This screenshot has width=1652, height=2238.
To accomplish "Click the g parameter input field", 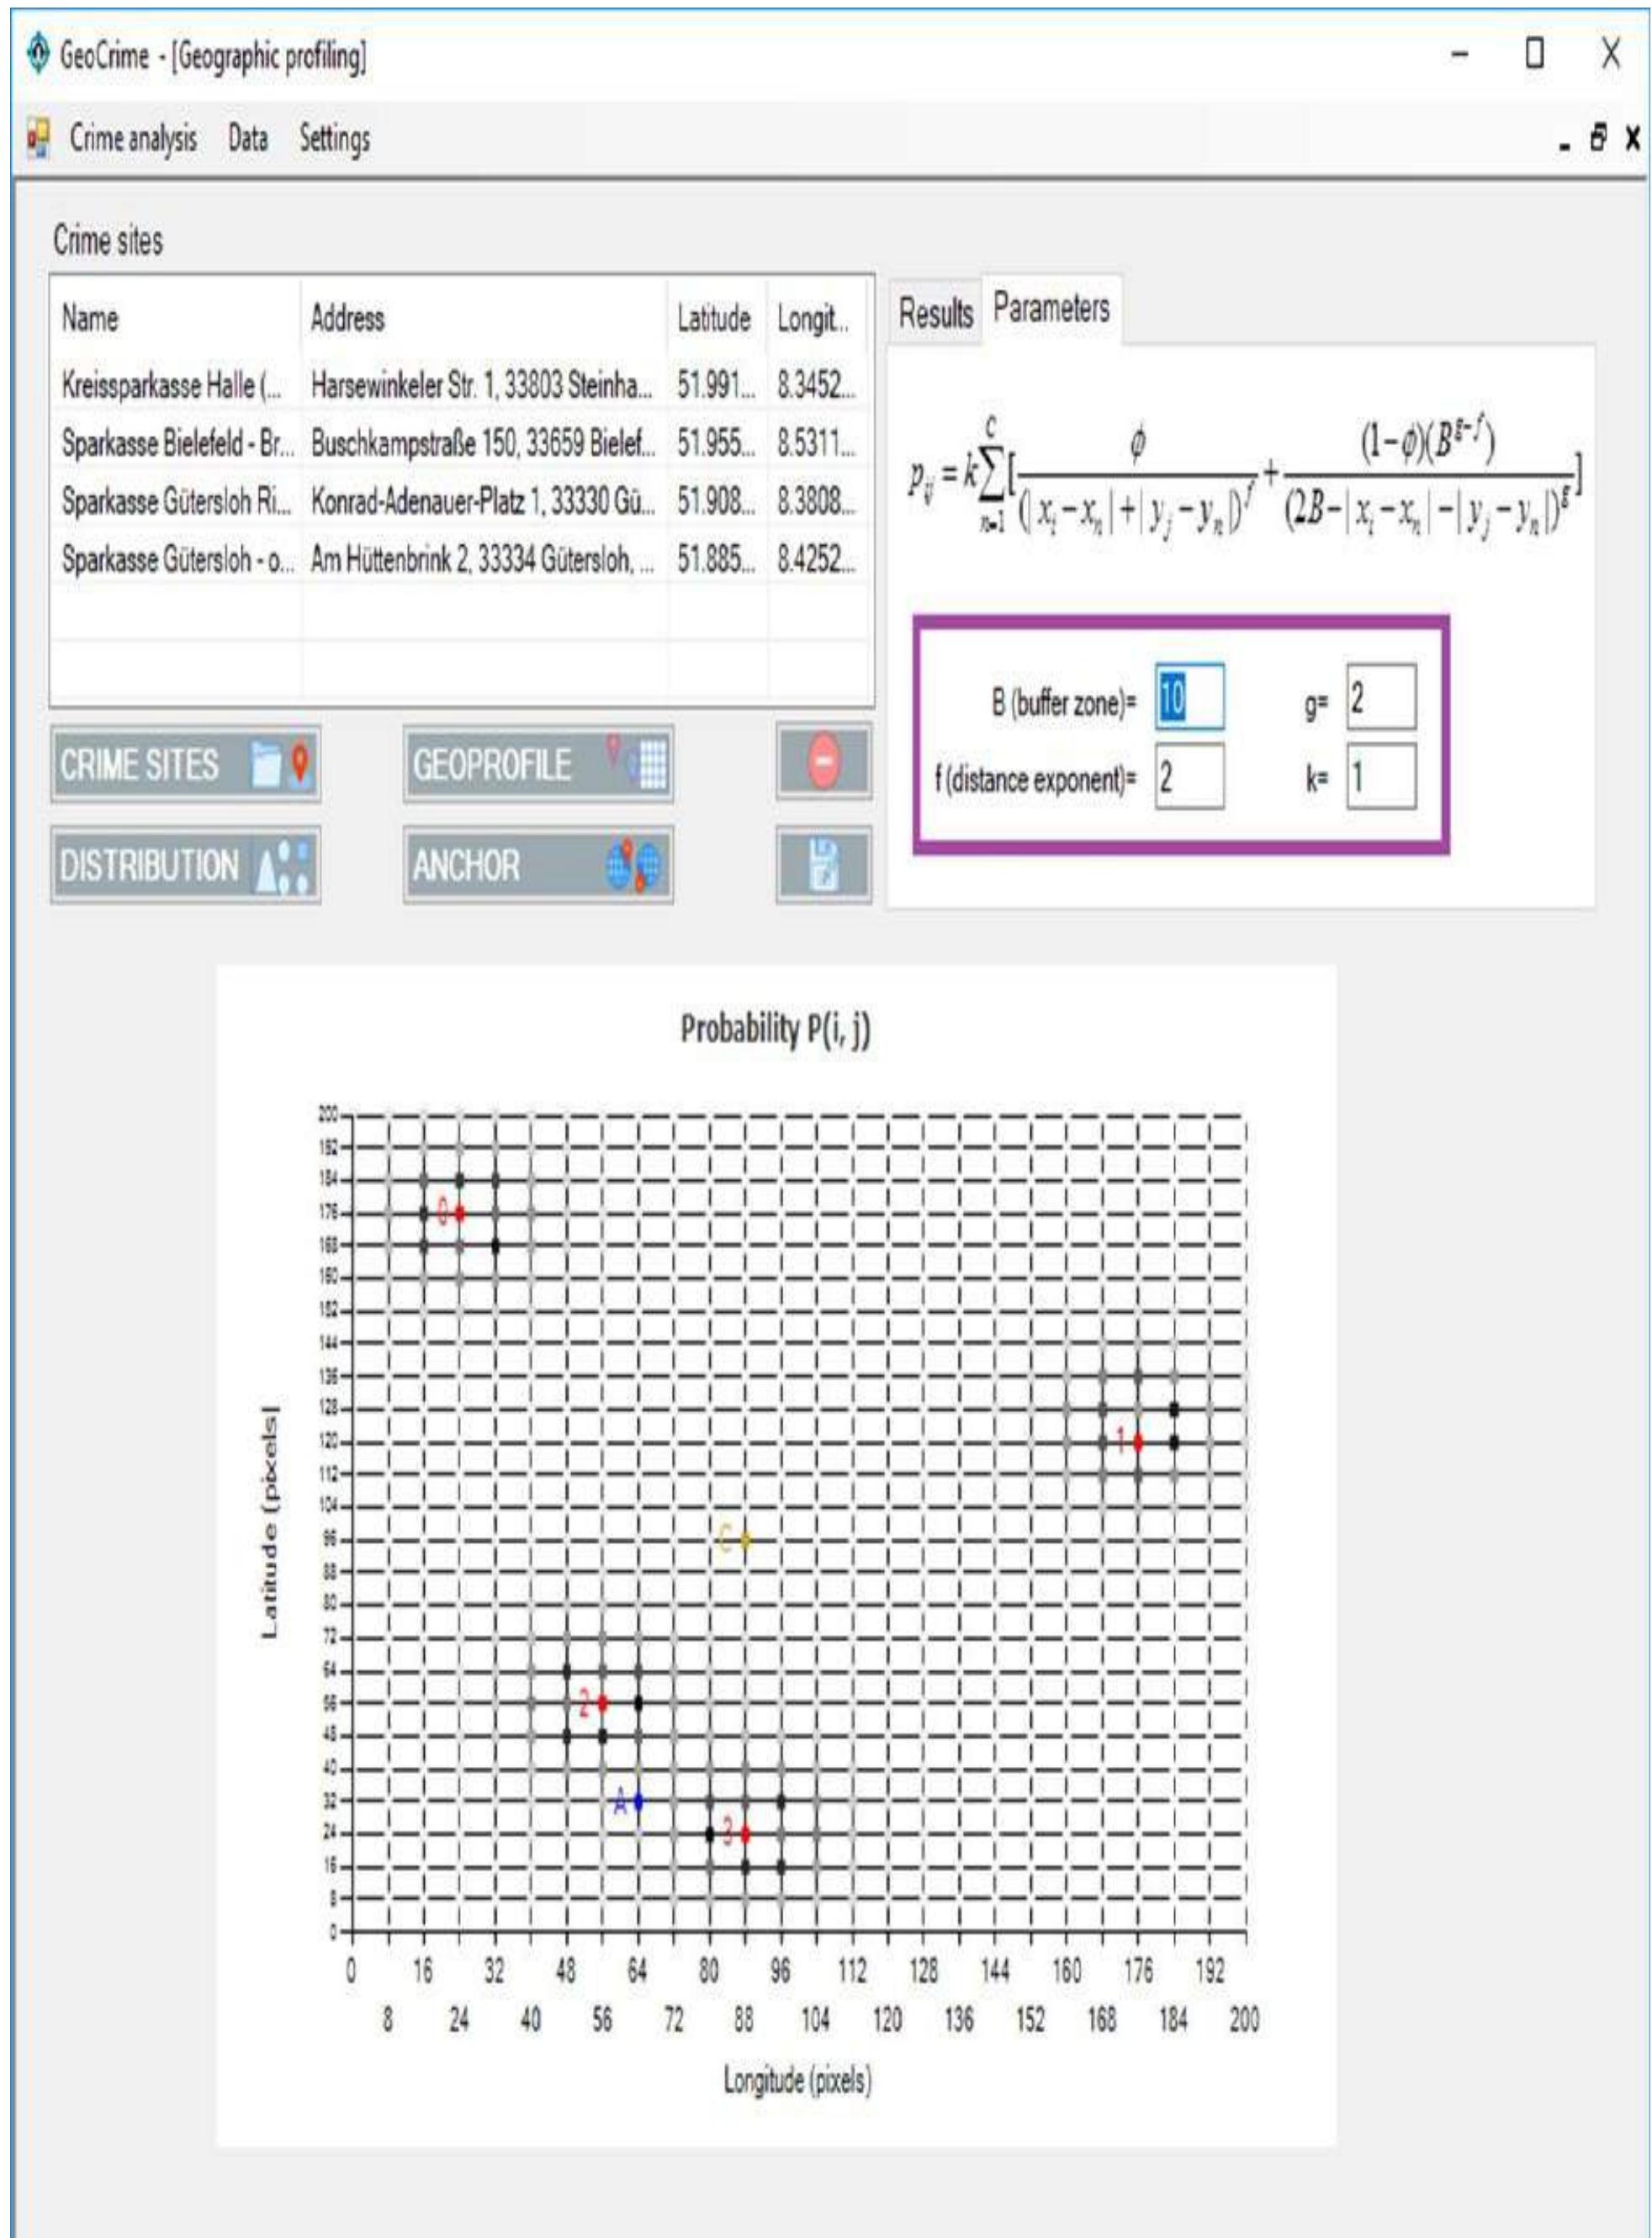I will 1380,696.
